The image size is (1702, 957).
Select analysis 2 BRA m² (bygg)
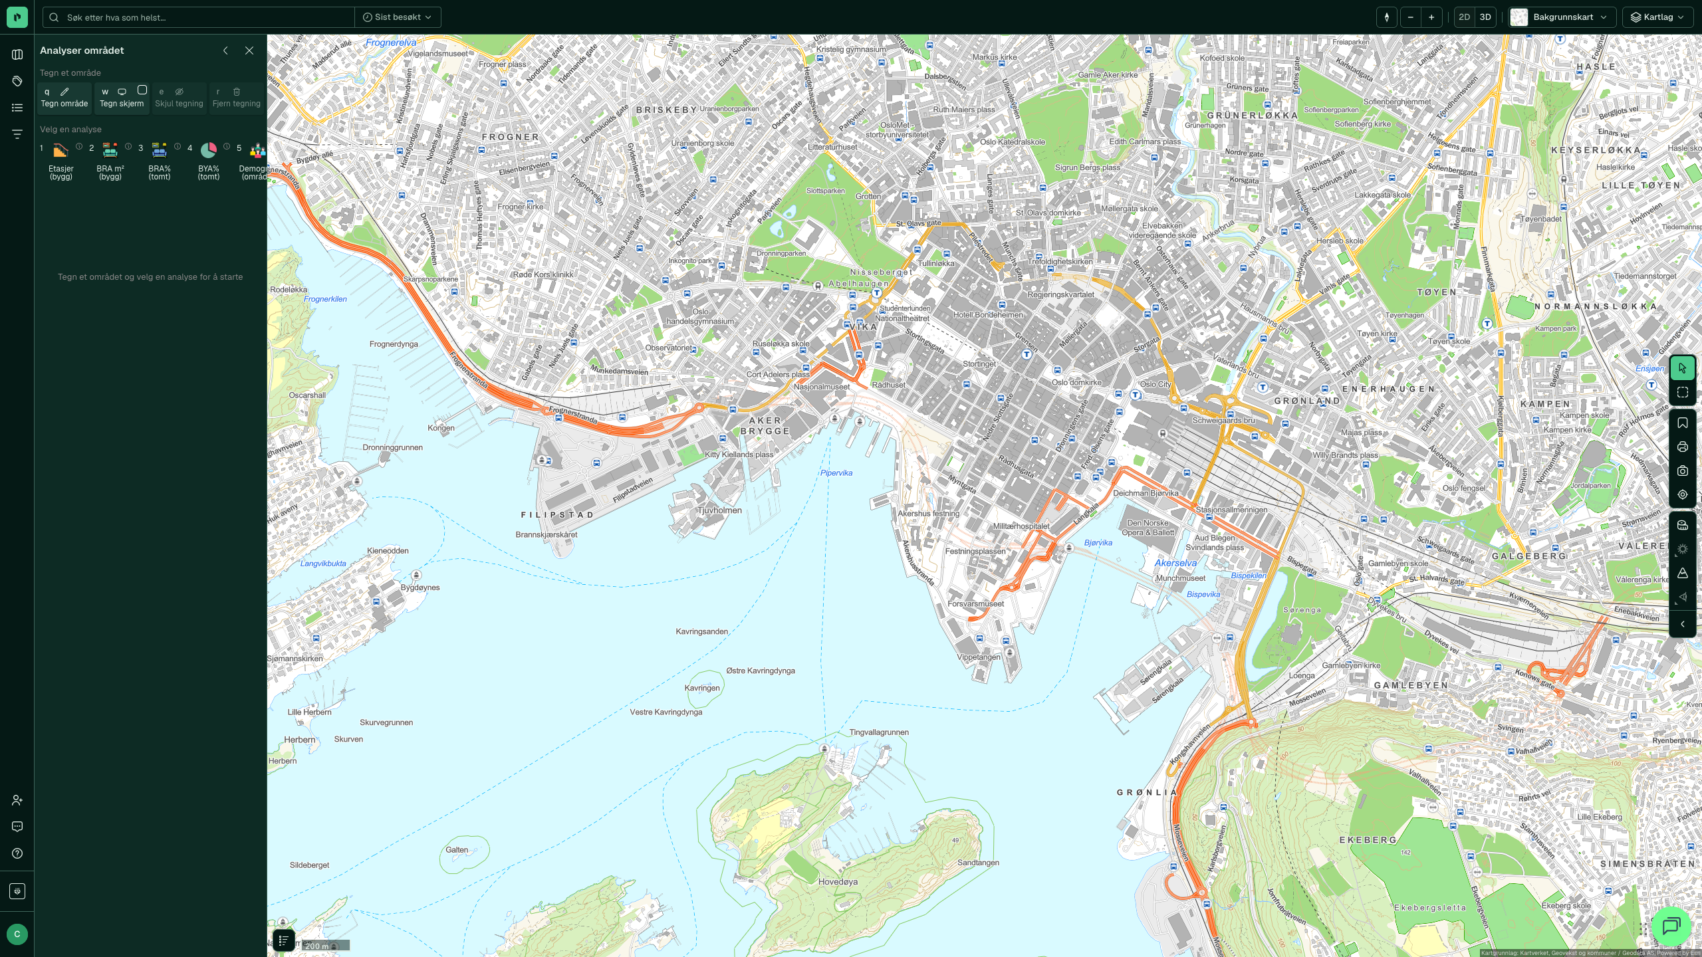pos(110,161)
